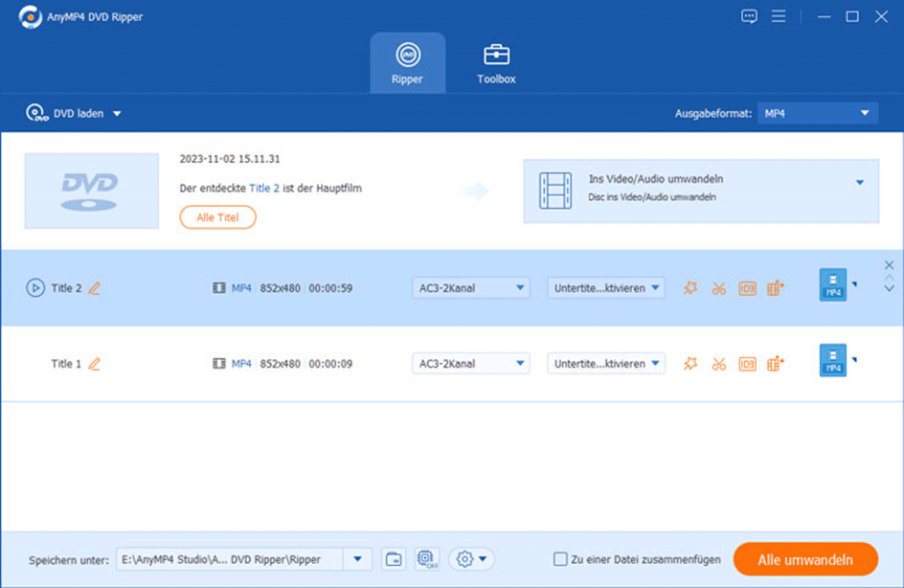Edit ID3 metadata for Title 1
This screenshot has height=588, width=904.
[x=747, y=364]
